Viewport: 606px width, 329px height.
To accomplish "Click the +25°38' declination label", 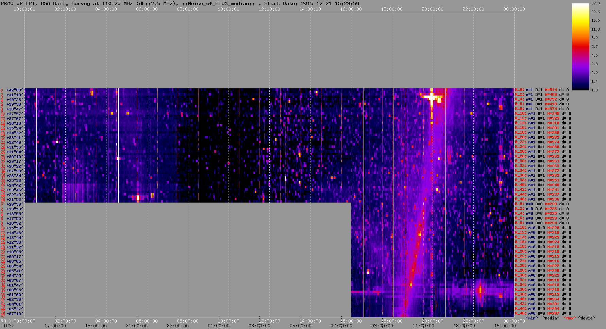I will point(15,180).
